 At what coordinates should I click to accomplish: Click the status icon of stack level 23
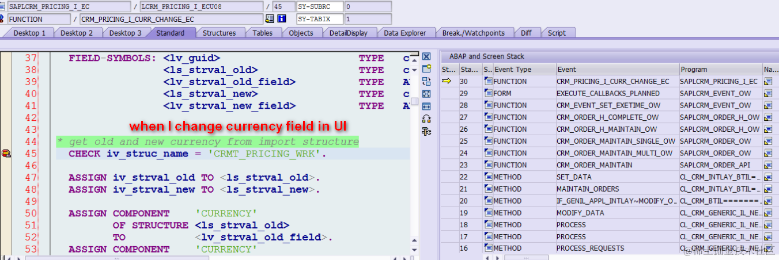(488, 165)
